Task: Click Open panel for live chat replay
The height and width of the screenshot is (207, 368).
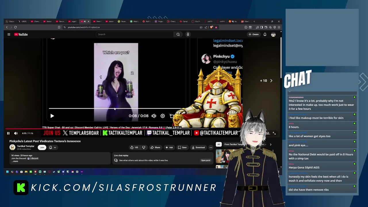Action: click(x=206, y=160)
